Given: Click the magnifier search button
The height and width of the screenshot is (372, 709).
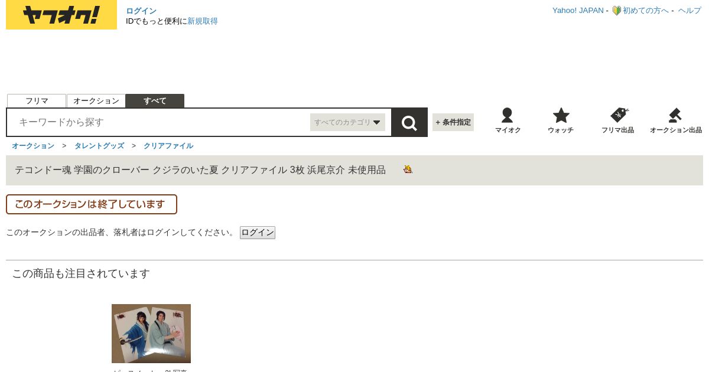Looking at the screenshot, I should click(x=409, y=122).
